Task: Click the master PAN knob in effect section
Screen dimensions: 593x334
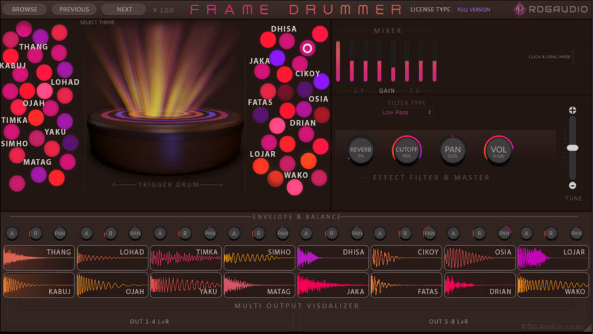Action: tap(452, 151)
